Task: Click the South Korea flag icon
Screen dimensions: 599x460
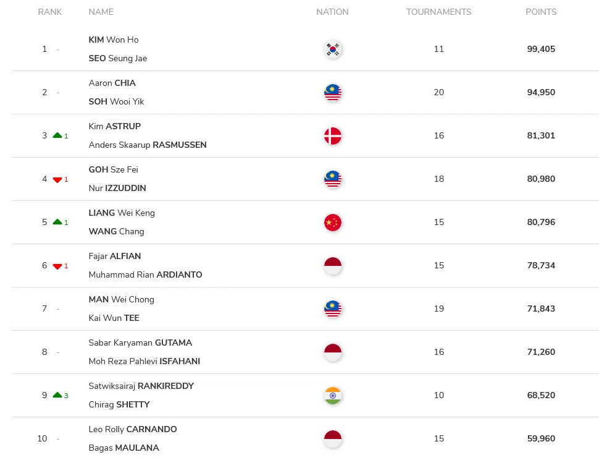Action: pos(332,49)
